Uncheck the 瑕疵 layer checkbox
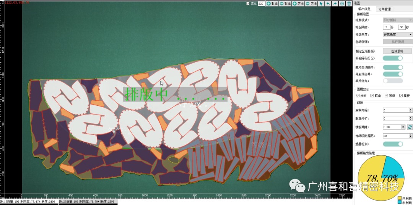413x205 pixels. 372,96
